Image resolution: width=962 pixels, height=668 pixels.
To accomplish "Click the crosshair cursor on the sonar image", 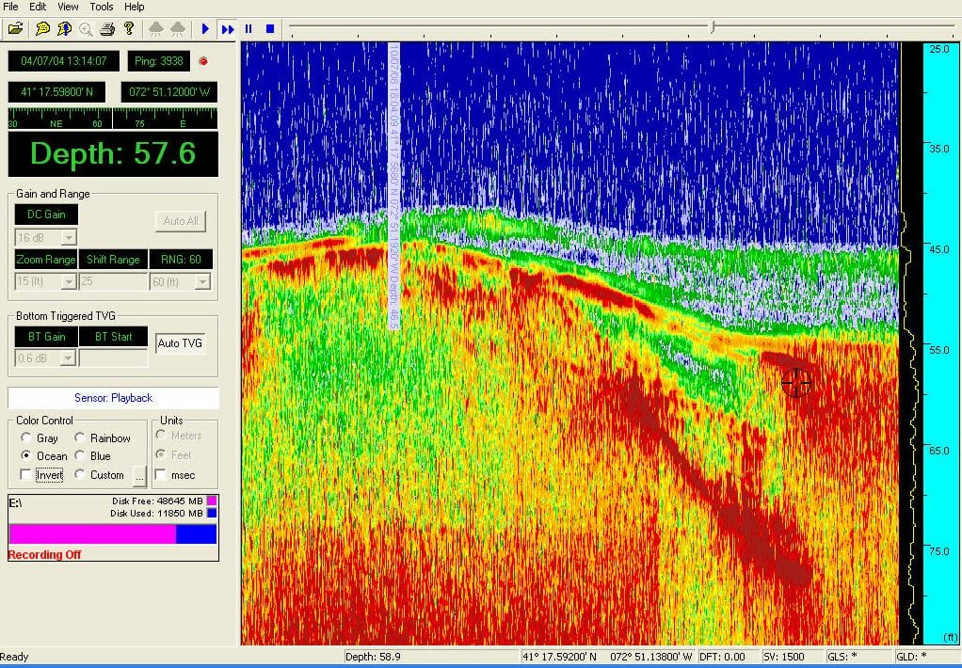I will tap(796, 383).
